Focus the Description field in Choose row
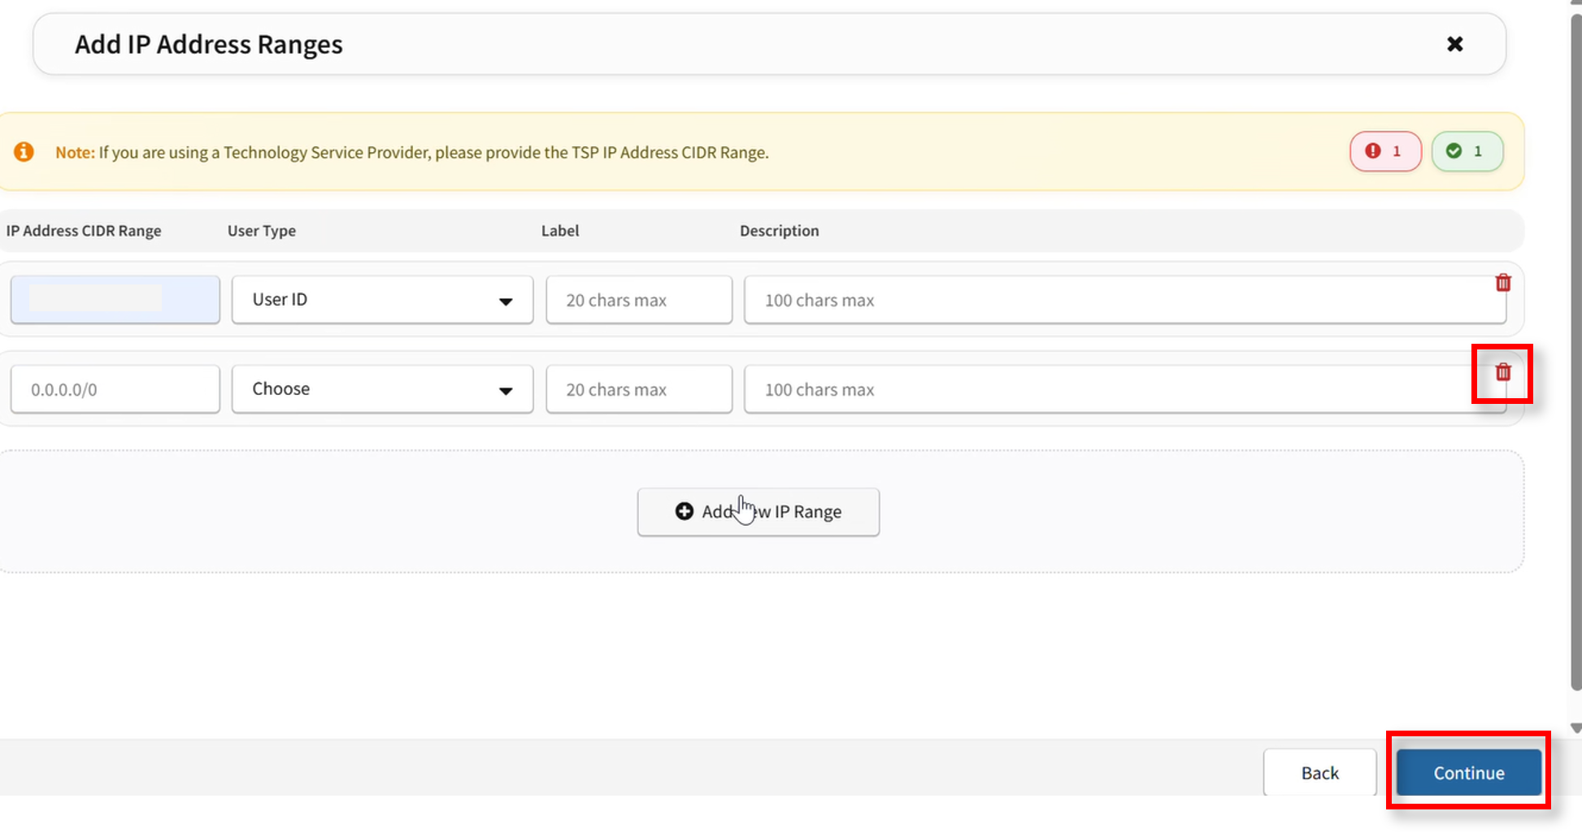Screen dimensions: 1582x833 pyautogui.click(x=1125, y=389)
